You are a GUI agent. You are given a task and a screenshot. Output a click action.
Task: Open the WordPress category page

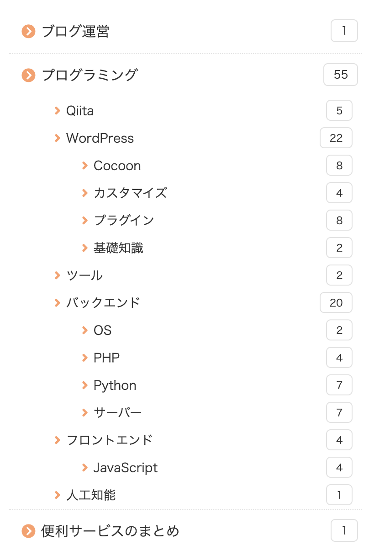100,138
